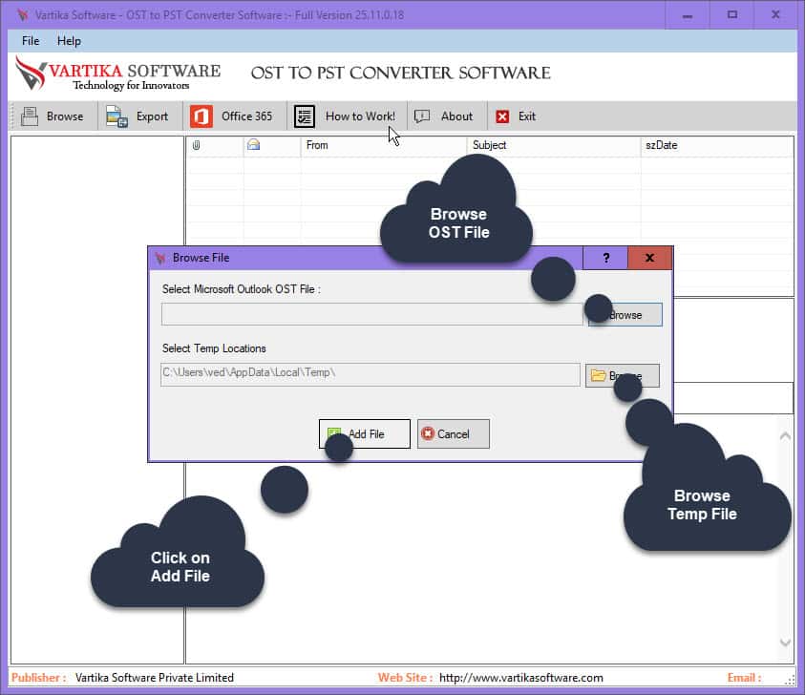Click the Browse toolbar printer icon
Viewport: 805px width, 695px height.
30,116
